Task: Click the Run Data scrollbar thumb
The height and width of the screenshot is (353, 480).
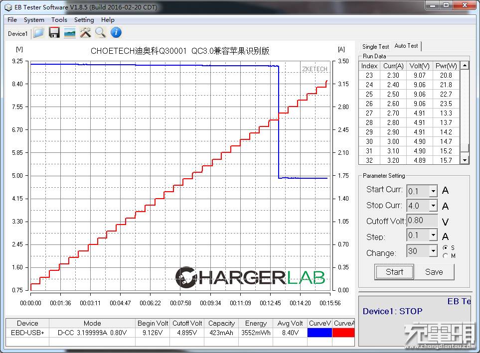Action: [465, 148]
